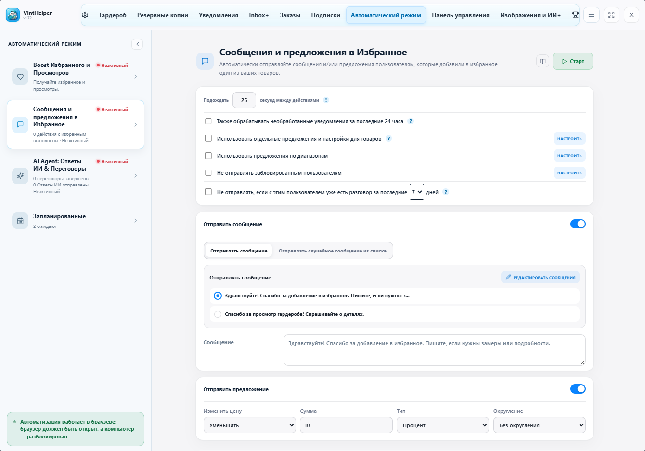Click Настроить for предложения по диапазонам
645x451 pixels.
[569, 156]
